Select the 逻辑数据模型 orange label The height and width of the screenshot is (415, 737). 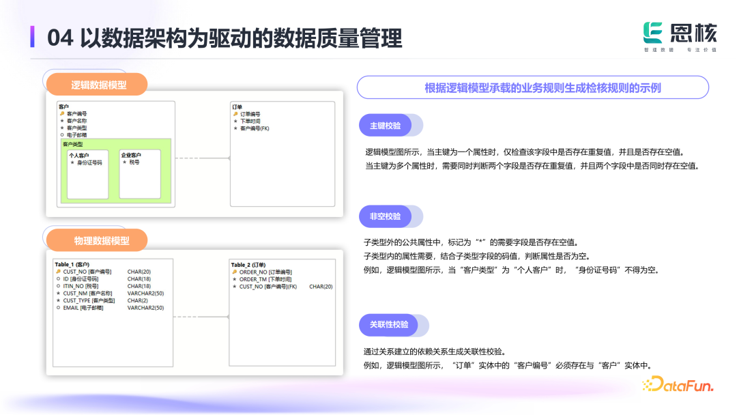pos(98,85)
